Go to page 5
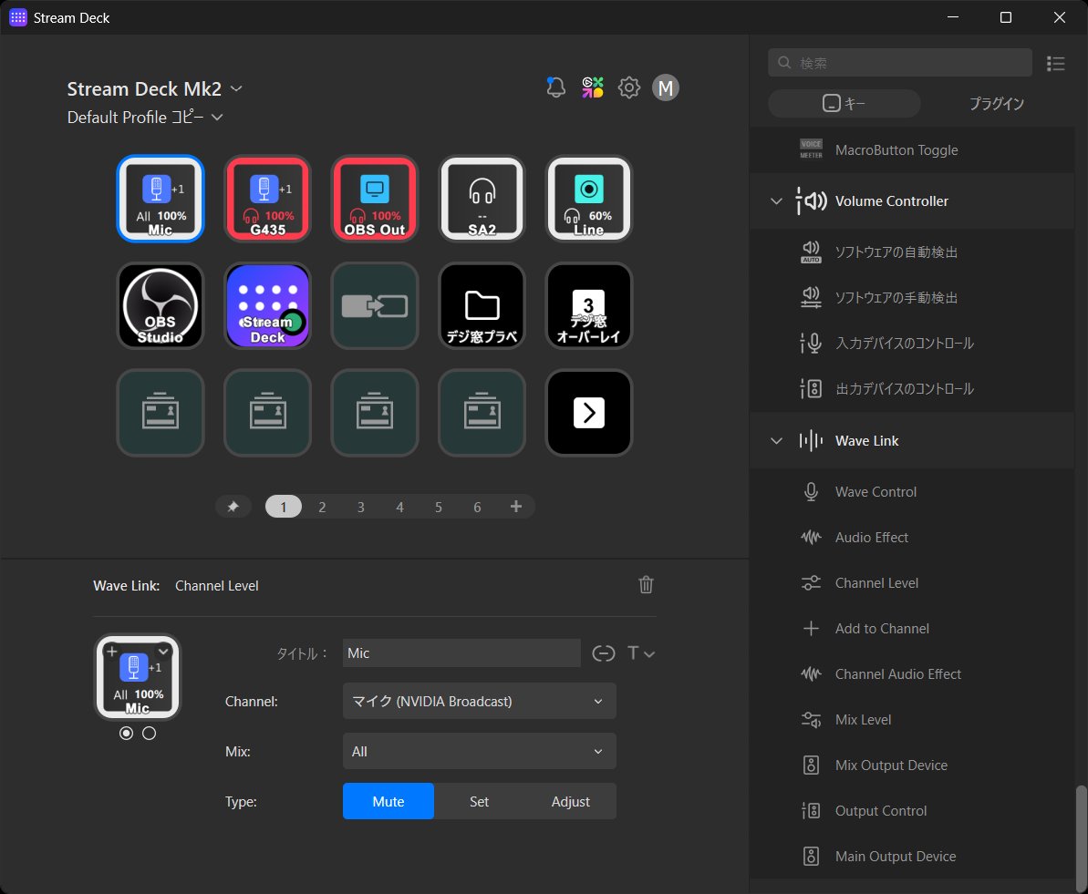The width and height of the screenshot is (1088, 894). 439,507
